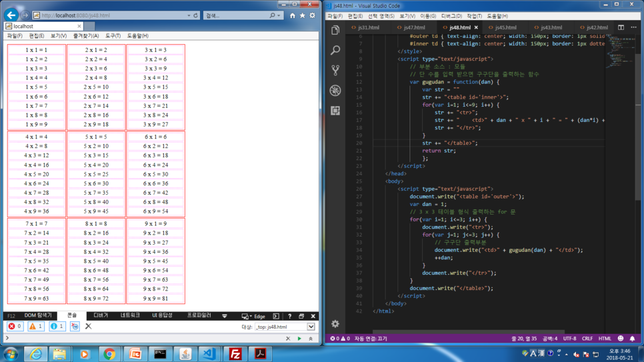This screenshot has height=362, width=644.
Task: Change CRLF line ending in status bar
Action: coord(587,339)
